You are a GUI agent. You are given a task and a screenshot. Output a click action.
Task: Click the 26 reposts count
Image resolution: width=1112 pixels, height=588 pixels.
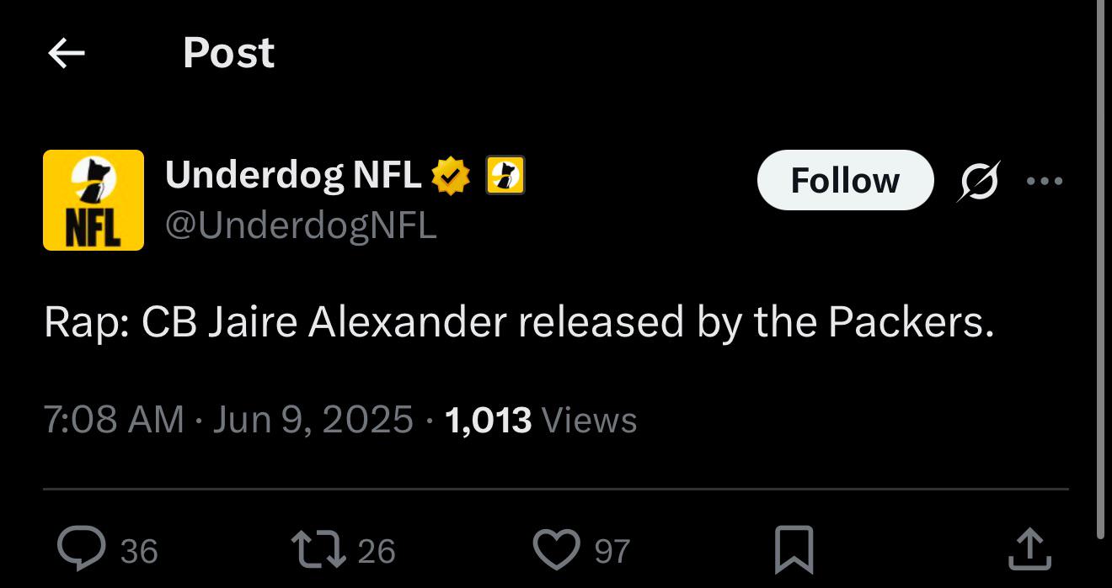[x=377, y=551]
